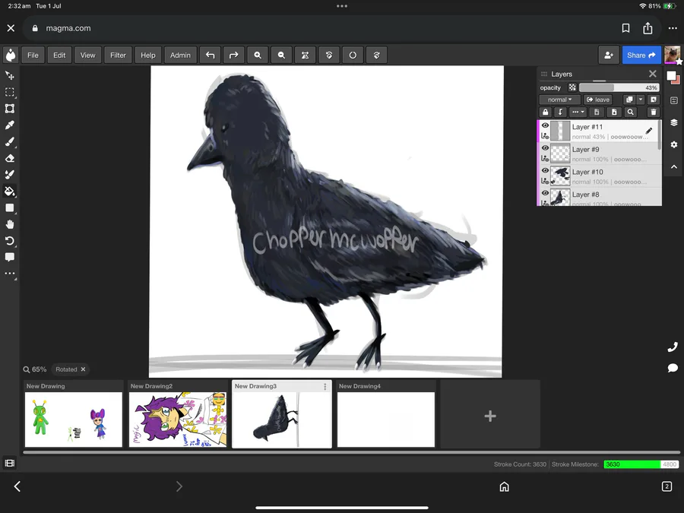Click the Magma flame logo button
684x513 pixels.
click(x=11, y=55)
